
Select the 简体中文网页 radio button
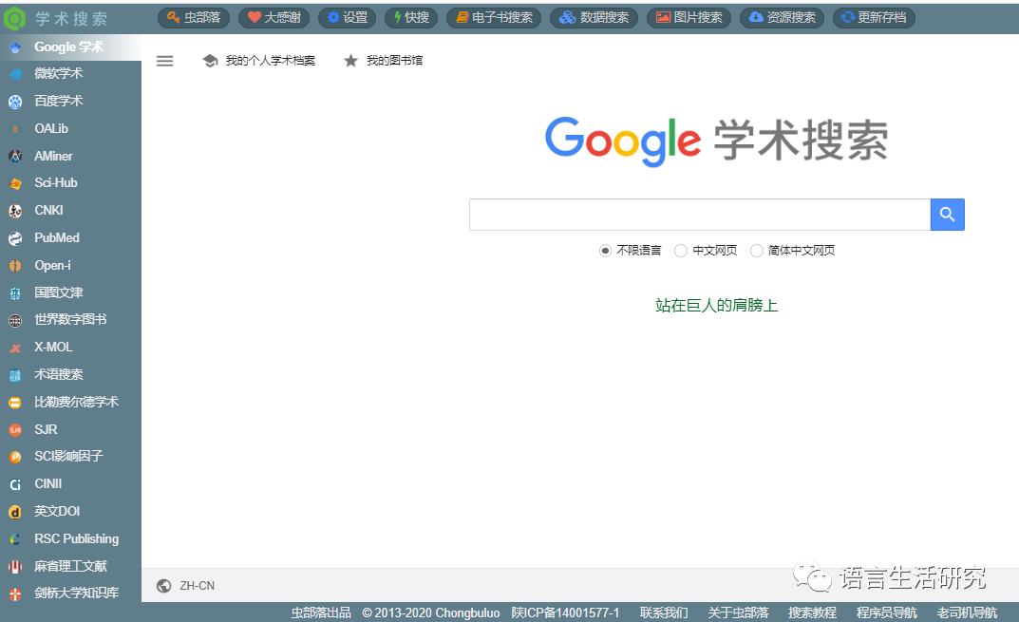click(757, 251)
